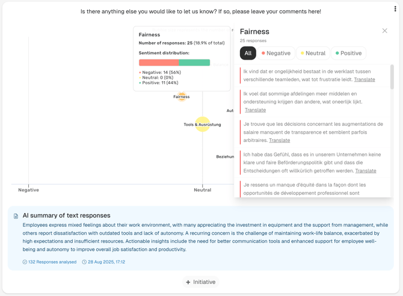Click the green positive sentiment bar

pyautogui.click(x=194, y=63)
